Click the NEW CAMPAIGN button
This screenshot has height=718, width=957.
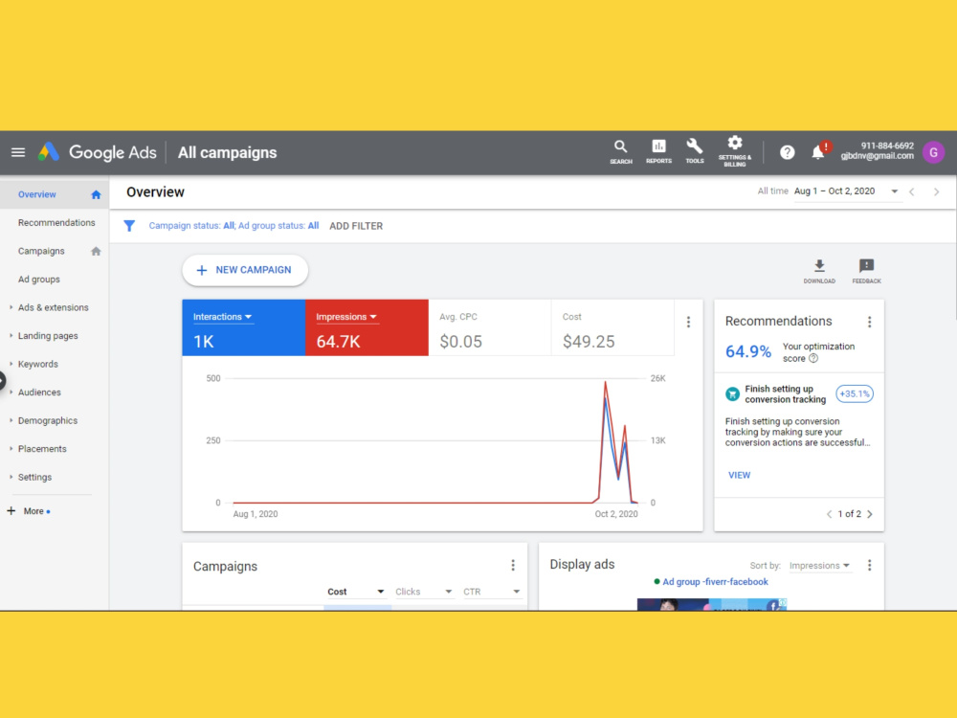[x=245, y=270]
